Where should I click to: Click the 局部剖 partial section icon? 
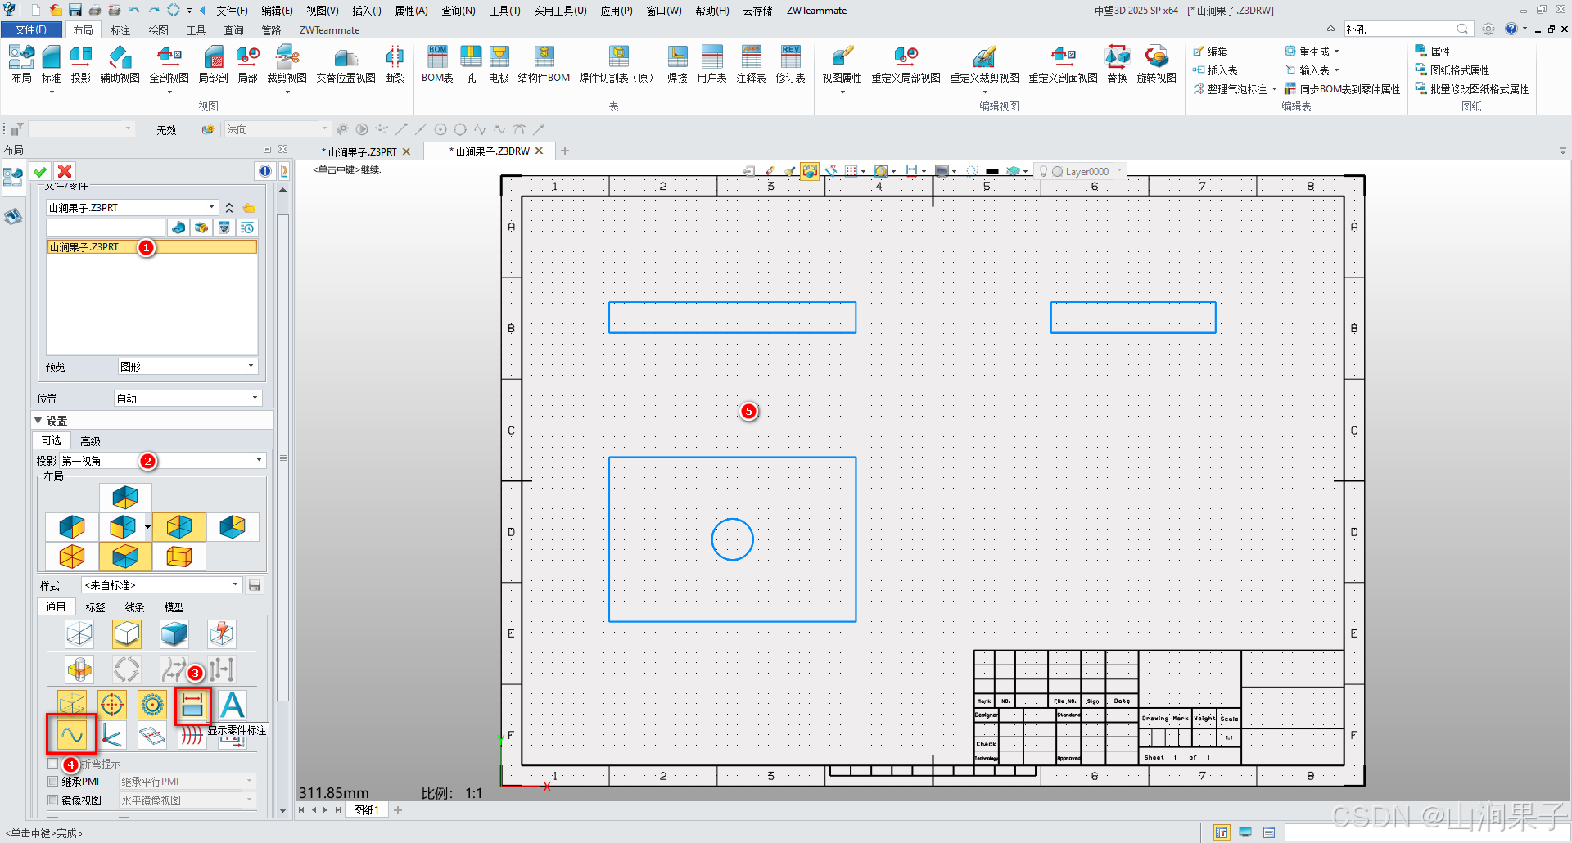[x=213, y=64]
